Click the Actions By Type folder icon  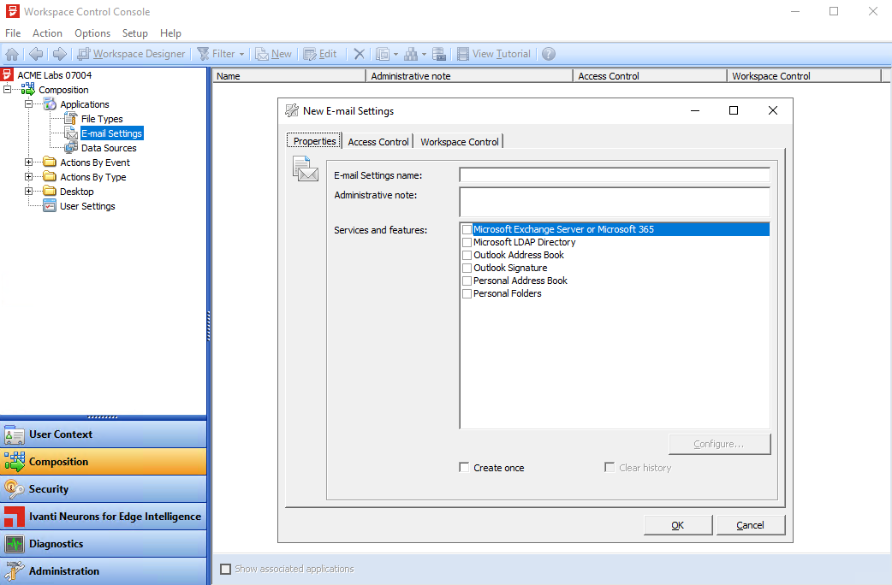pos(50,177)
